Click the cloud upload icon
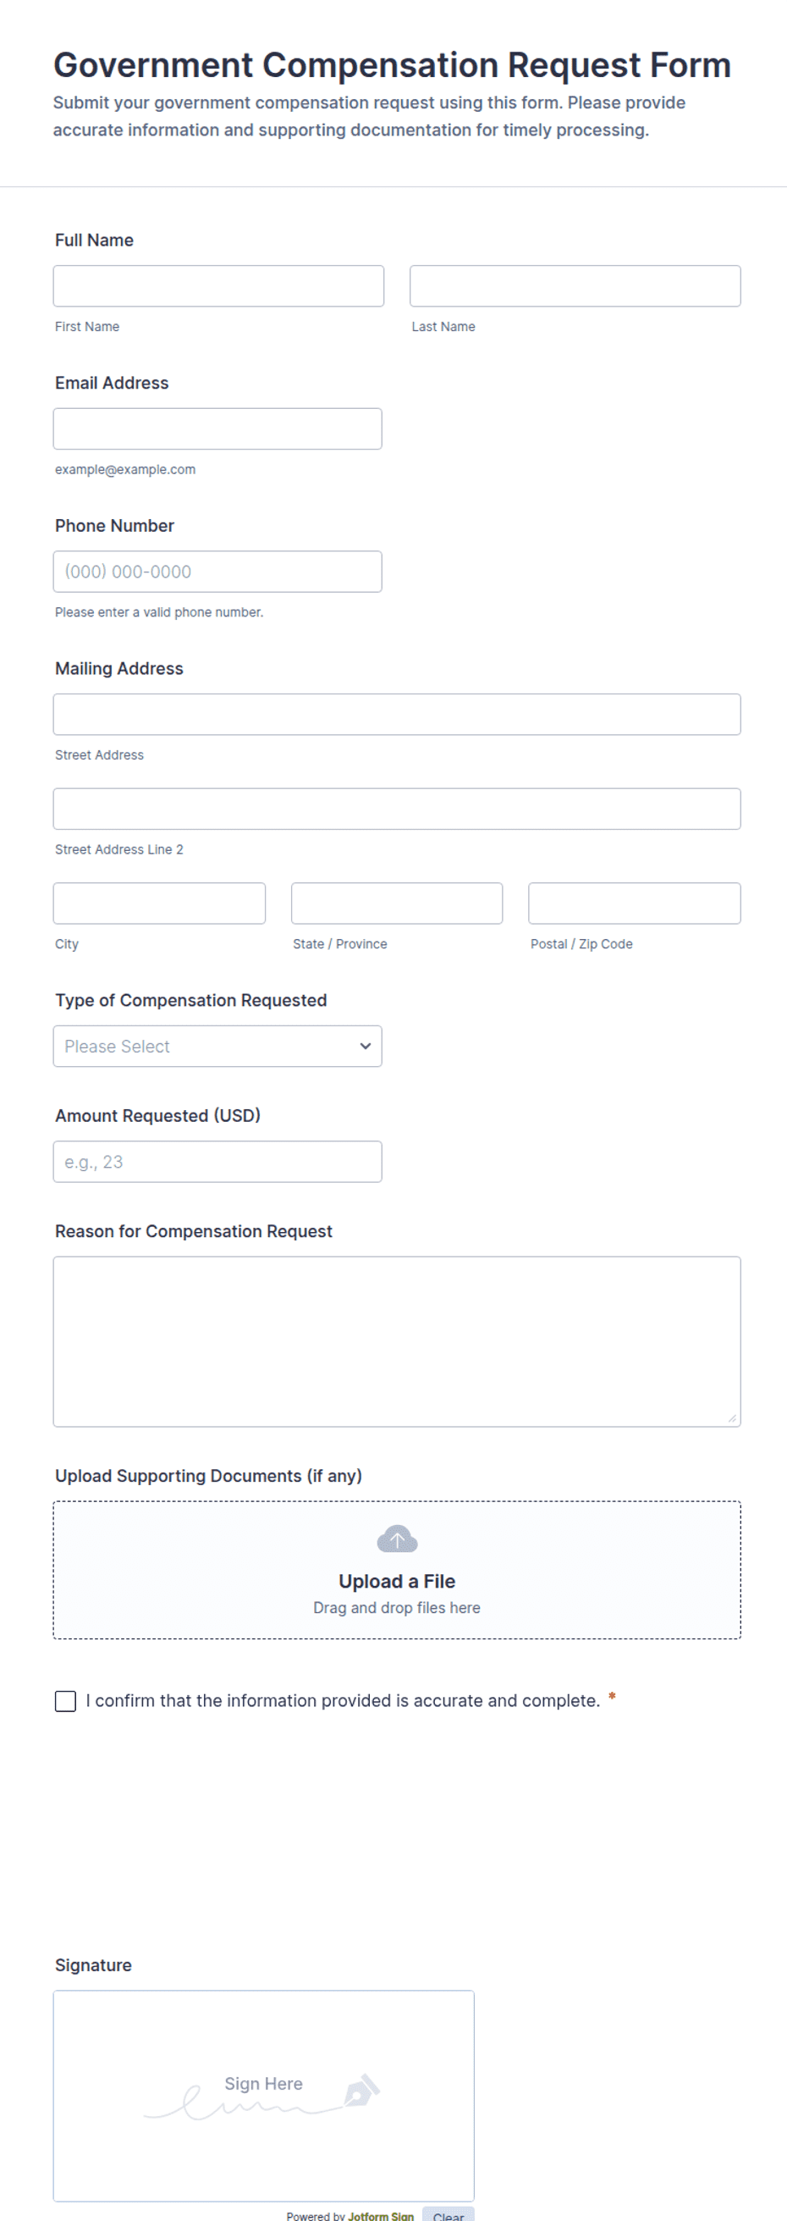 [397, 1539]
